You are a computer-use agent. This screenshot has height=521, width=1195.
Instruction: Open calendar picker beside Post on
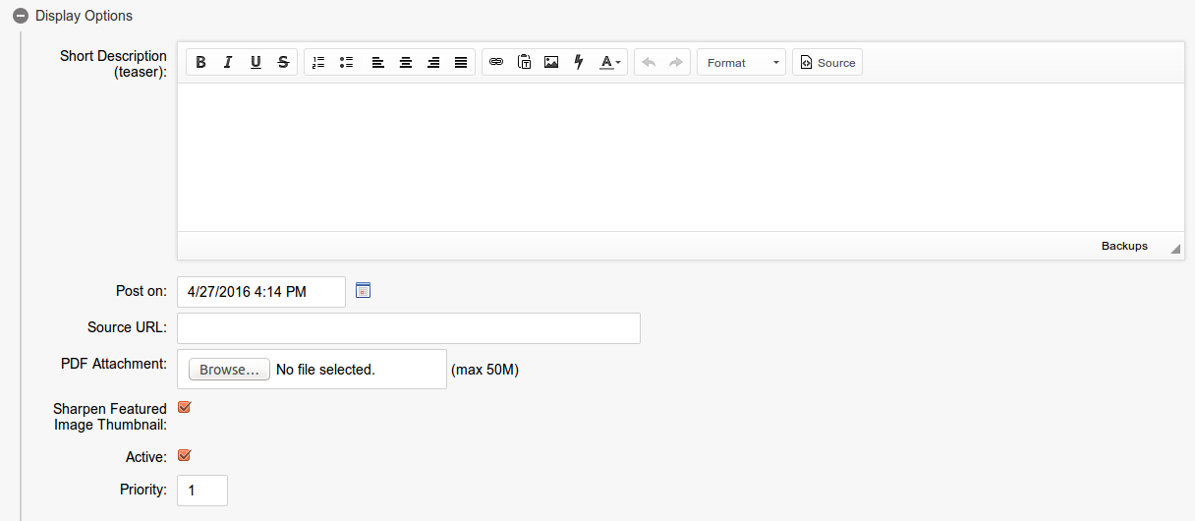click(363, 291)
